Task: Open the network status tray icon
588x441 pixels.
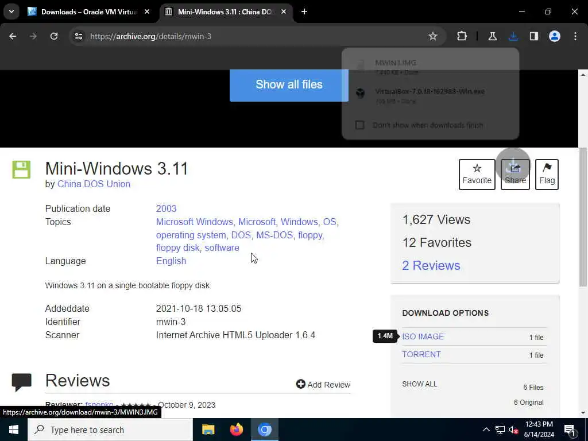Action: coord(500,430)
